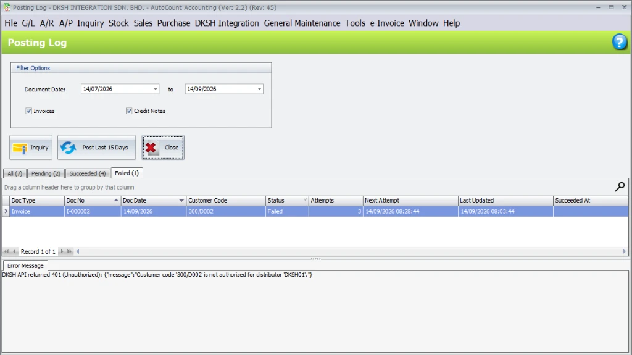Click the grid search magnifier icon
This screenshot has height=355, width=632.
[620, 186]
